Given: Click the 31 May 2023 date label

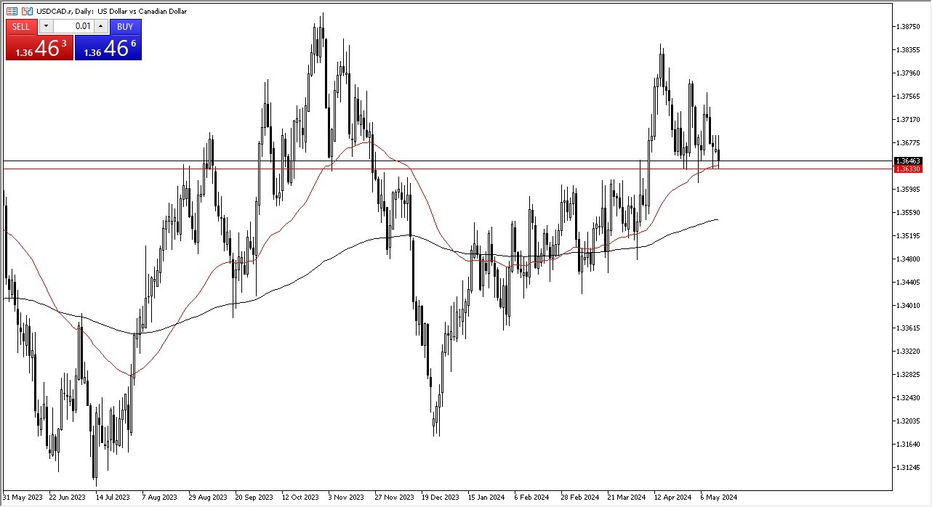Looking at the screenshot, I should (22, 498).
